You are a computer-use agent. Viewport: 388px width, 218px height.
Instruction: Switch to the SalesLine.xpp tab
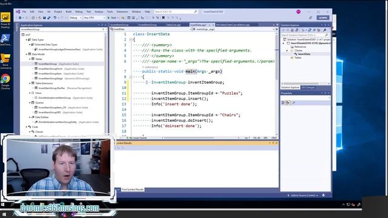click(x=173, y=25)
